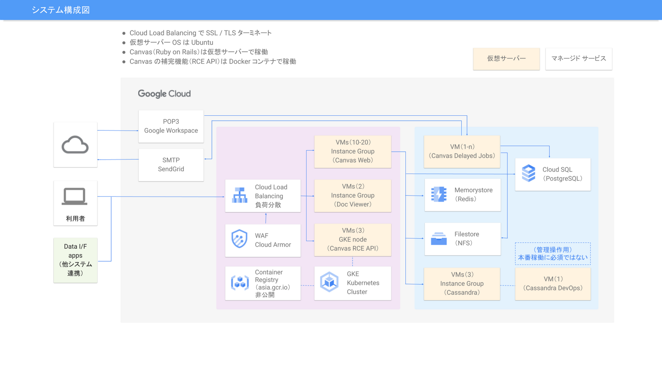Screen dimensions: 662x372
Task: Click the Memorystore Redis icon
Action: (x=439, y=194)
